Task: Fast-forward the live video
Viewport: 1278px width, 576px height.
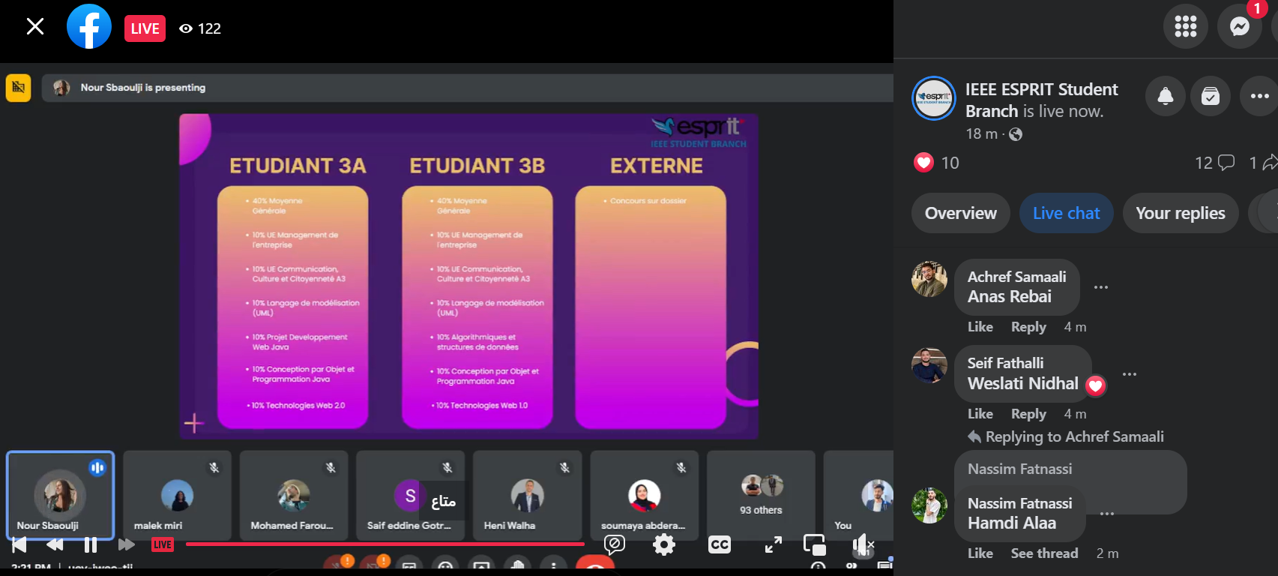Action: (x=126, y=544)
